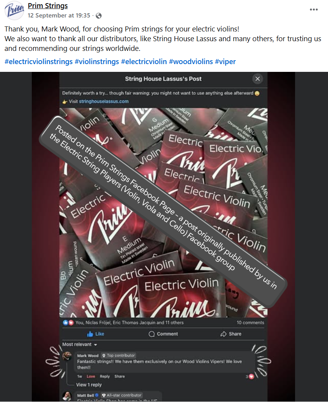Close String House Lassus's Post with X

tap(258, 79)
